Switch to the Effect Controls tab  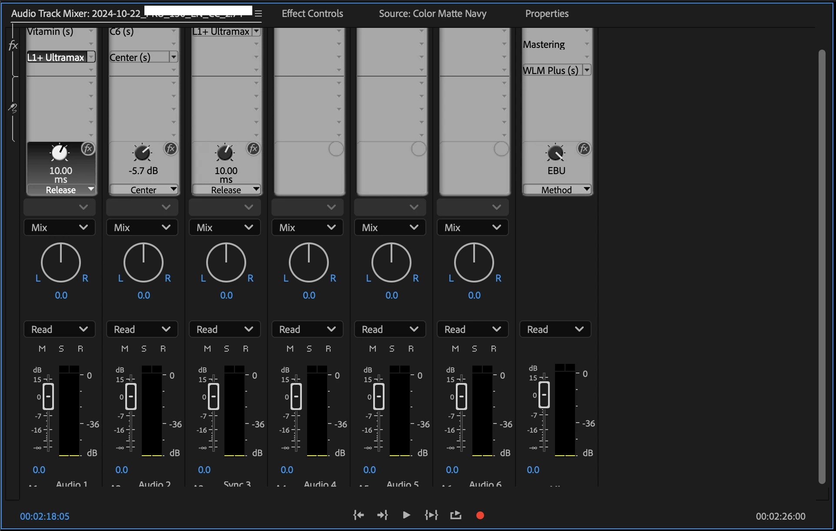312,13
